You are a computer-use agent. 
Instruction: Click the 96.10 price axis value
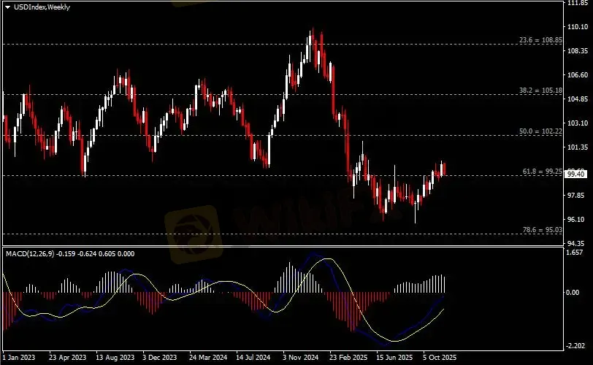tap(578, 219)
